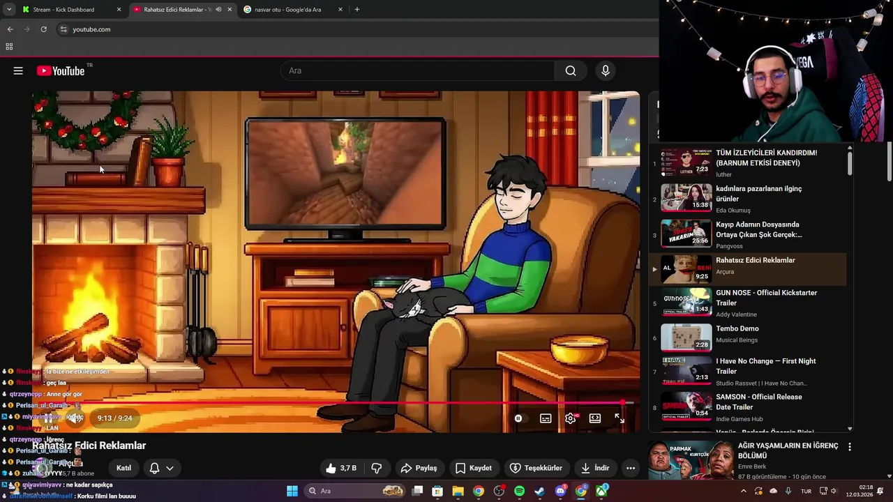Click the youtube.com address bar
This screenshot has width=893, height=502.
coord(356,29)
